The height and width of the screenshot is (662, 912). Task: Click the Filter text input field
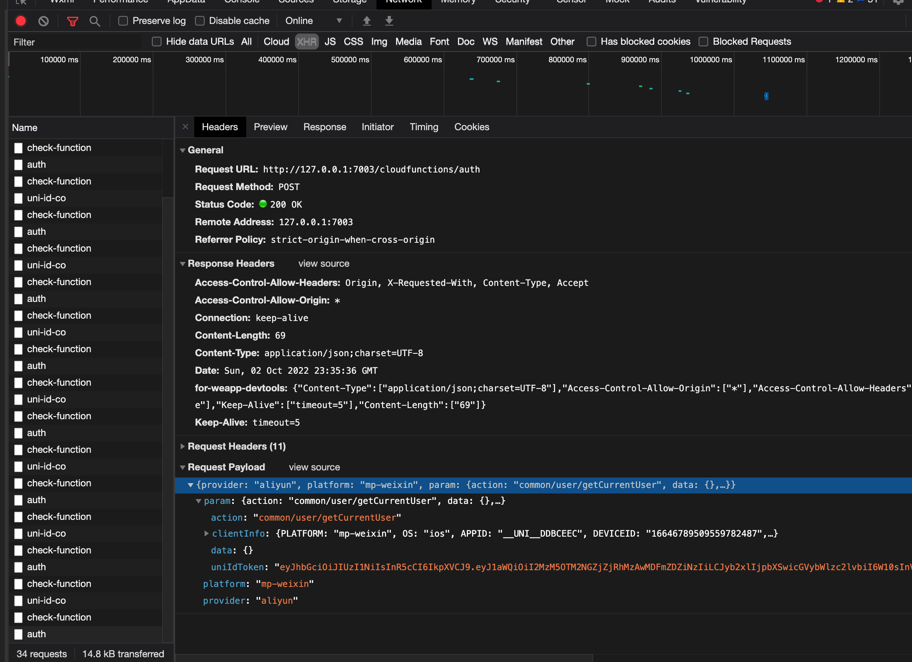tap(76, 42)
